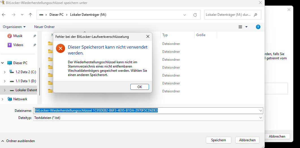Confirm the error dialog with OK

[139, 87]
